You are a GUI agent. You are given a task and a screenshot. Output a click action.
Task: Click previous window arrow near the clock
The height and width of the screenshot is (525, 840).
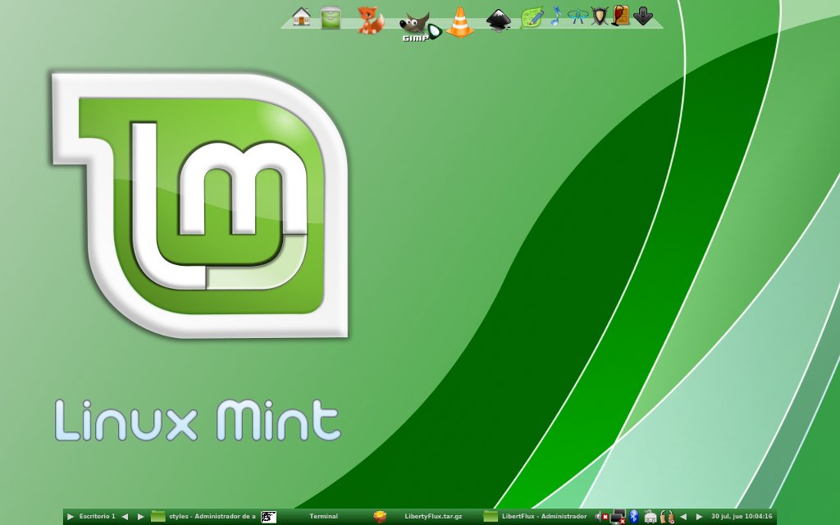coord(683,517)
